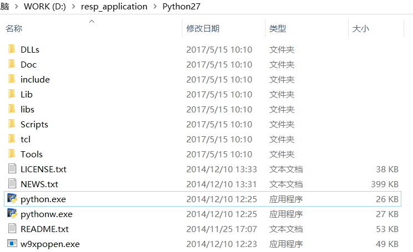Select the pythonw.exe Python icon
The height and width of the screenshot is (252, 413).
[12, 213]
